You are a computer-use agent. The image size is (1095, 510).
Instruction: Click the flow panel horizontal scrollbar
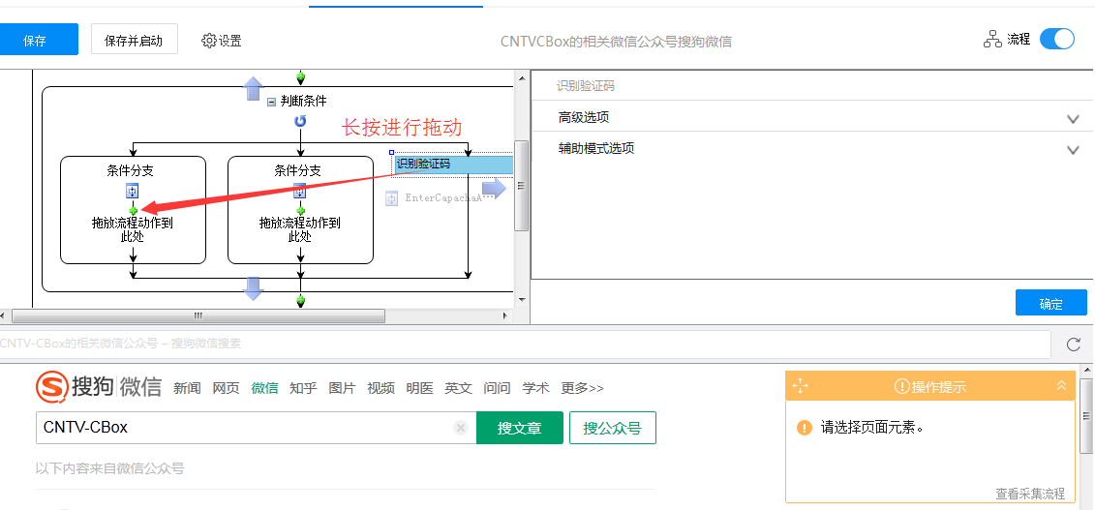click(x=198, y=316)
